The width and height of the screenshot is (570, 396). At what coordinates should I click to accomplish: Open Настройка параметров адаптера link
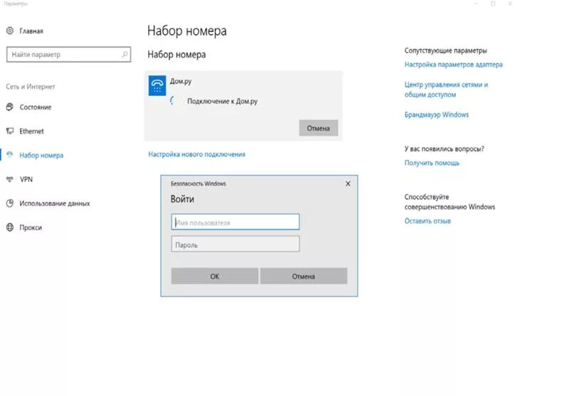point(453,65)
